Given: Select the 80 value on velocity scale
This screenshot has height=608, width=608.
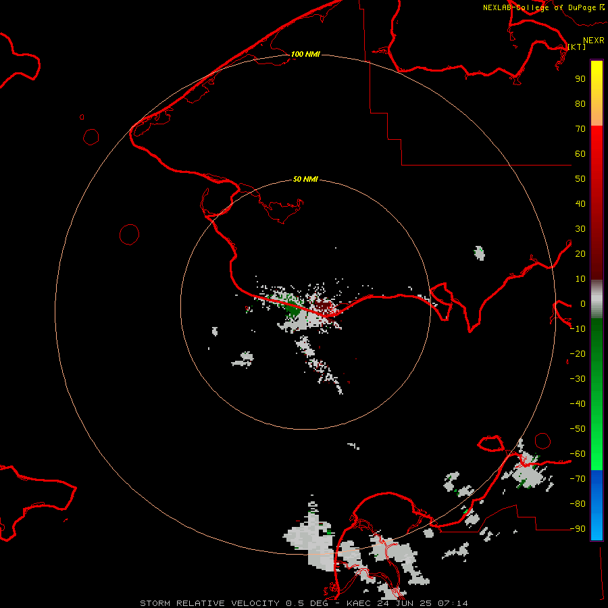Looking at the screenshot, I should (580, 104).
